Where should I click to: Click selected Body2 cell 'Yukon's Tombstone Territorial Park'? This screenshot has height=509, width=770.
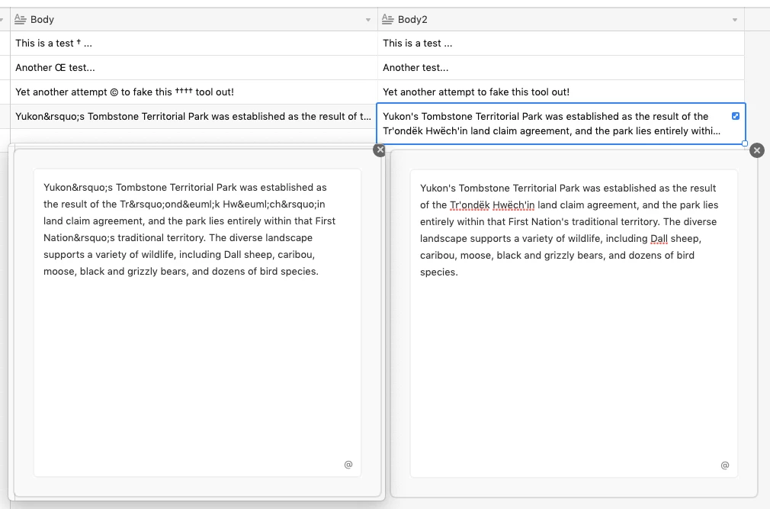tap(561, 124)
